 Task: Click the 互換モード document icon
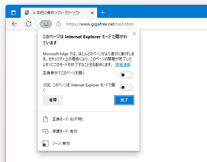click(46, 119)
